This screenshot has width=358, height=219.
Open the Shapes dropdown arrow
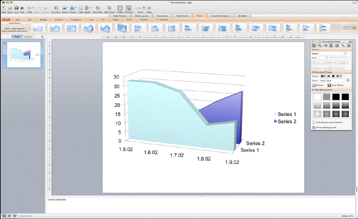[76, 8]
